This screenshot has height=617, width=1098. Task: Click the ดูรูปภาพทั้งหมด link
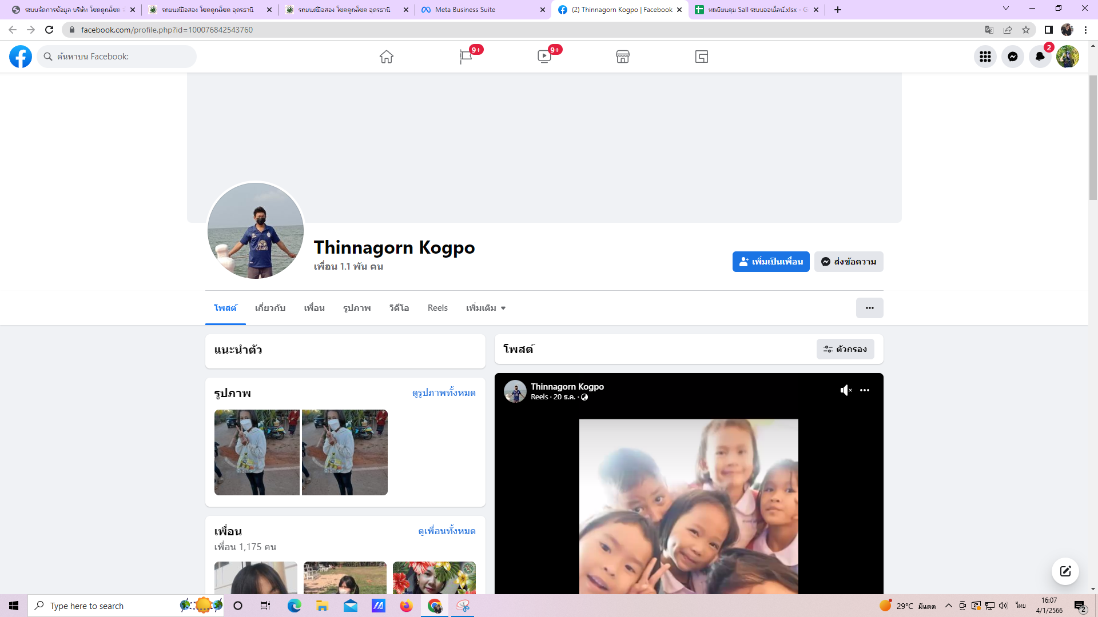click(x=444, y=393)
